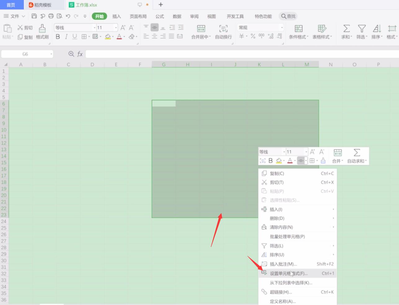
Task: Click Conditional Formatting (条件格式) icon
Action: [299, 28]
